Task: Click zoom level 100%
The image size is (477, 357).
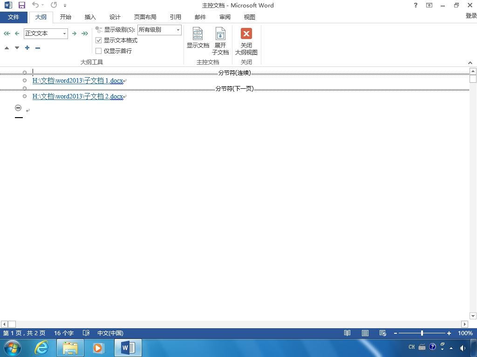Action: coord(465,333)
